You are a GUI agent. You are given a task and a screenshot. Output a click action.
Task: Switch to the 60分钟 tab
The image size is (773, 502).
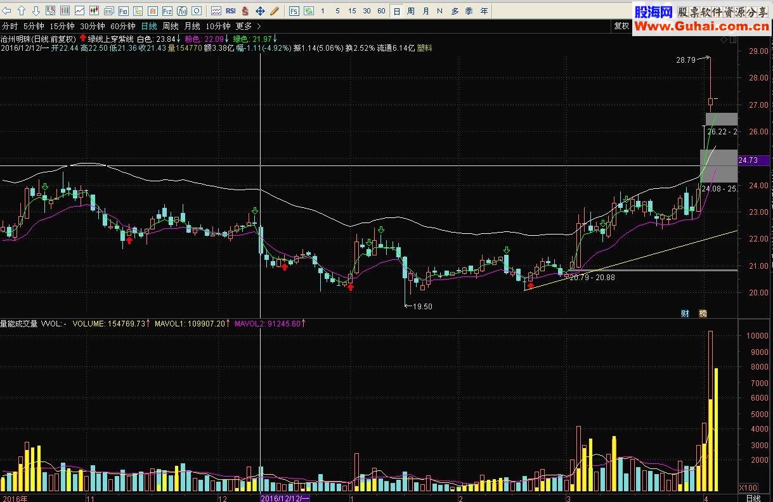coord(122,26)
